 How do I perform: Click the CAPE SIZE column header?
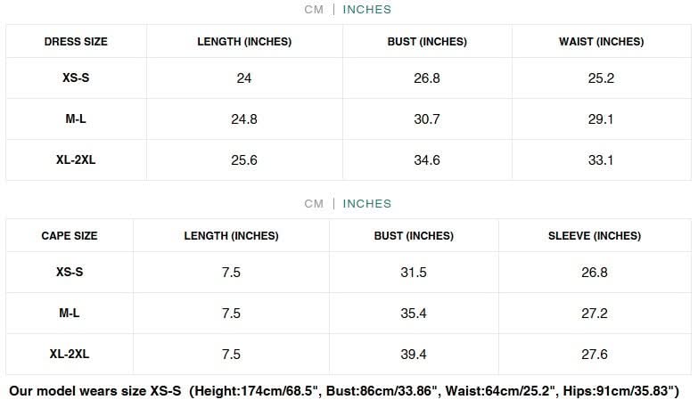[x=70, y=236]
